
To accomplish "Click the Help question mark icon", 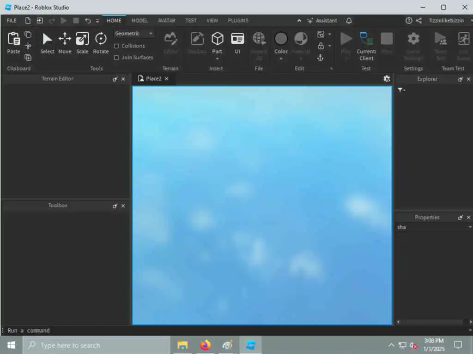I will click(409, 20).
